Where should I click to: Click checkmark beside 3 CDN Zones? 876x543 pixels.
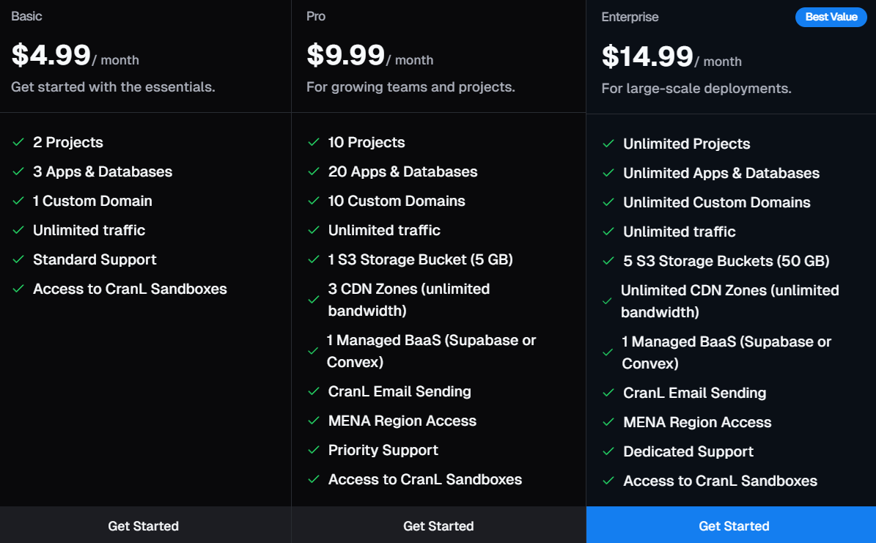[x=314, y=300]
